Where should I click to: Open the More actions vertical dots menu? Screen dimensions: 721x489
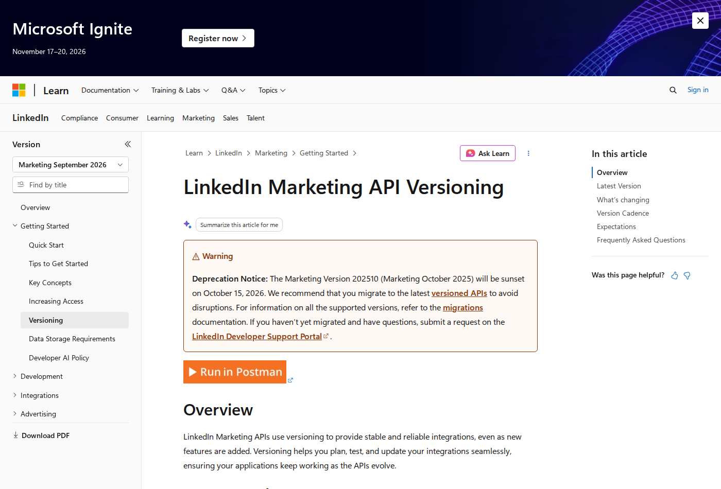528,153
